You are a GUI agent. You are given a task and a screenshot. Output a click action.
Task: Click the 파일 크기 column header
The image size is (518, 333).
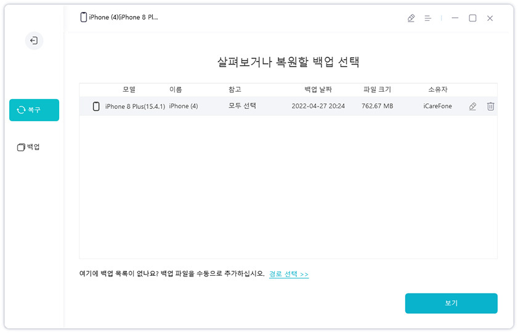tap(377, 89)
